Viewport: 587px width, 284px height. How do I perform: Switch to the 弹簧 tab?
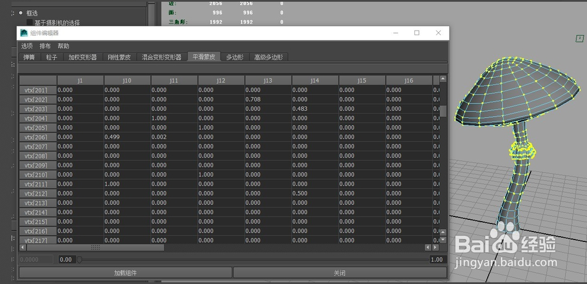29,57
